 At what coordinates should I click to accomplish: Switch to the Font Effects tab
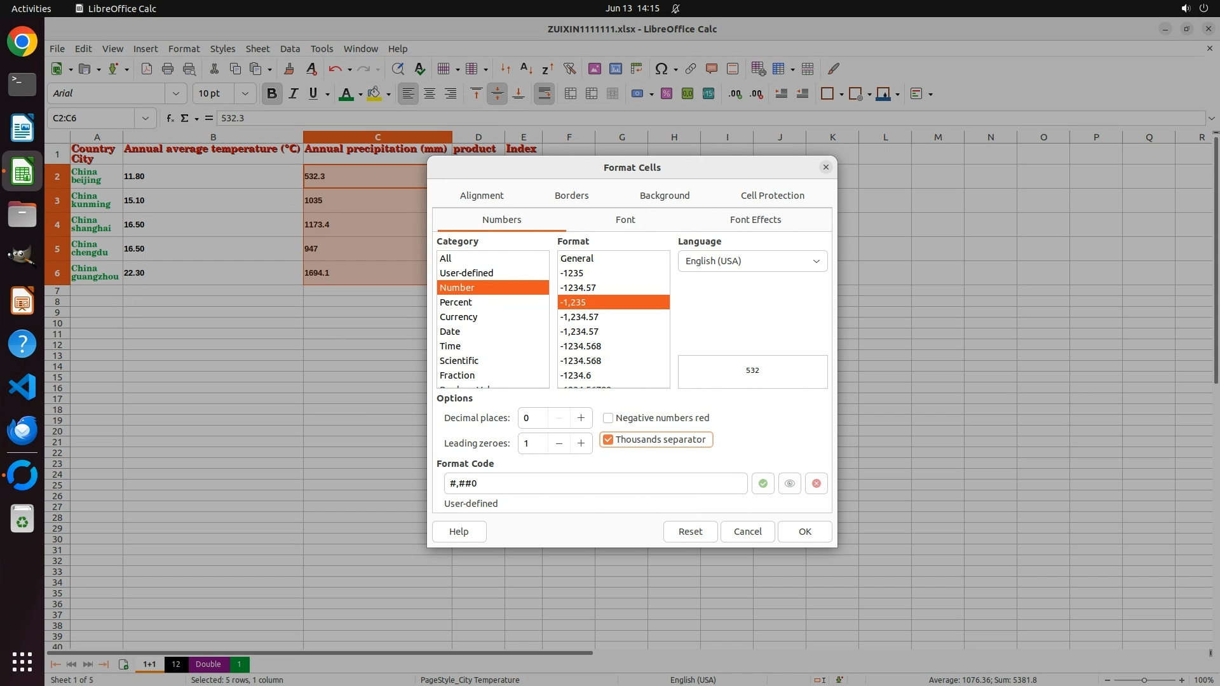pyautogui.click(x=755, y=220)
